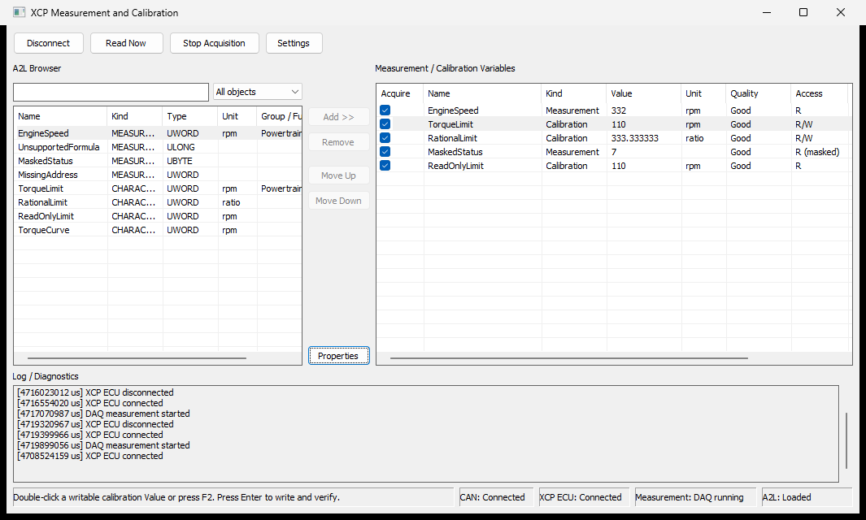
Task: Focus the A2L Browser search field
Action: [x=111, y=92]
